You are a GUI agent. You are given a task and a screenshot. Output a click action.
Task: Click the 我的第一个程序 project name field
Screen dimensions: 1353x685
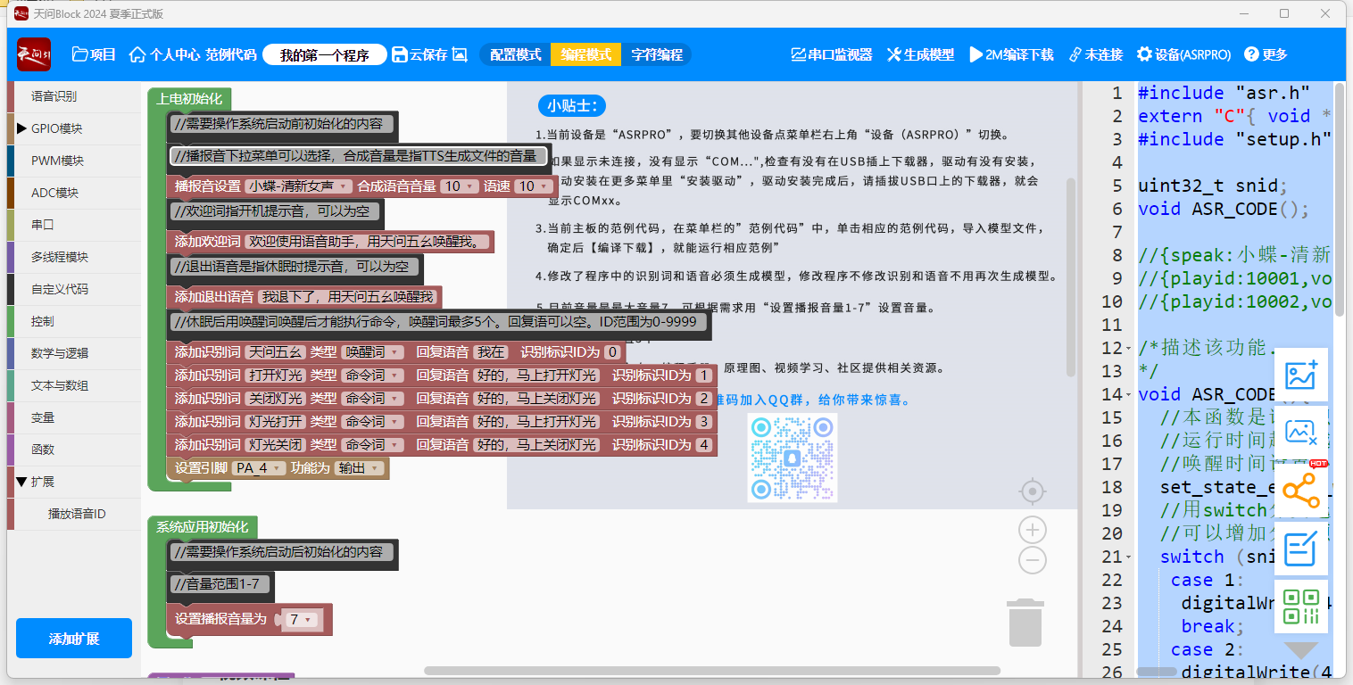pyautogui.click(x=325, y=54)
